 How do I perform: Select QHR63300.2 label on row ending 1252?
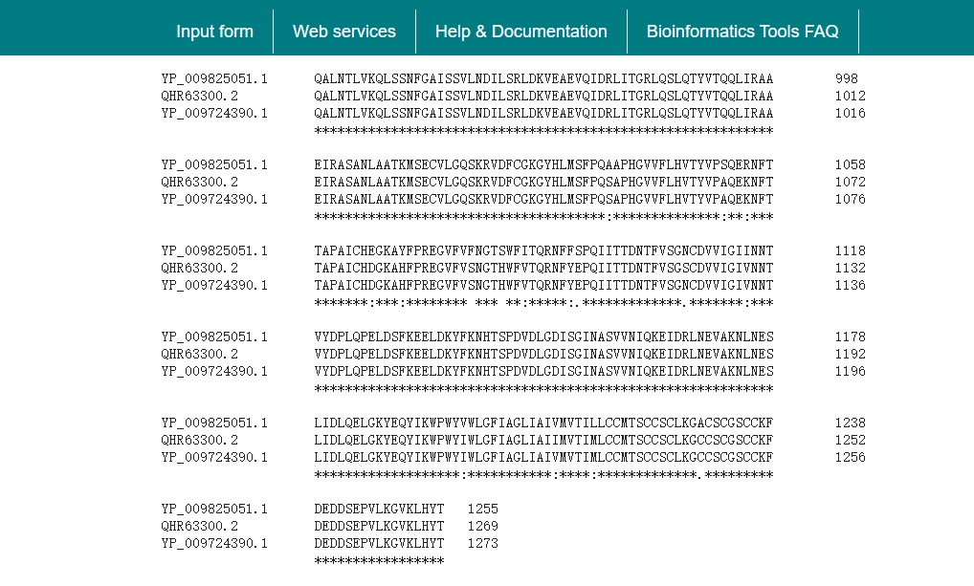point(199,440)
